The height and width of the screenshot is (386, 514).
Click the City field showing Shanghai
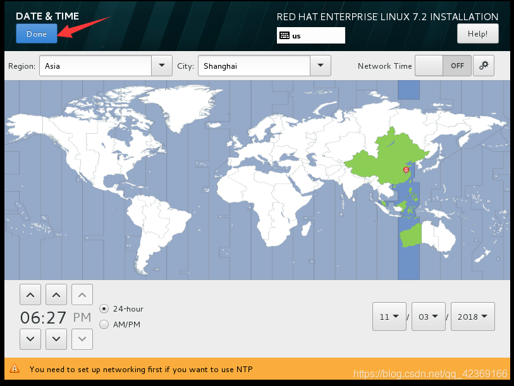tap(254, 66)
